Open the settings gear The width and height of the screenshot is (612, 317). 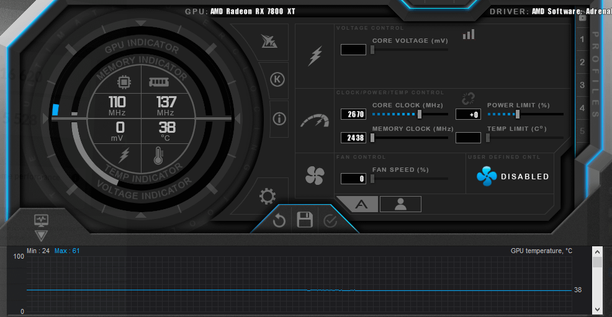tap(268, 196)
